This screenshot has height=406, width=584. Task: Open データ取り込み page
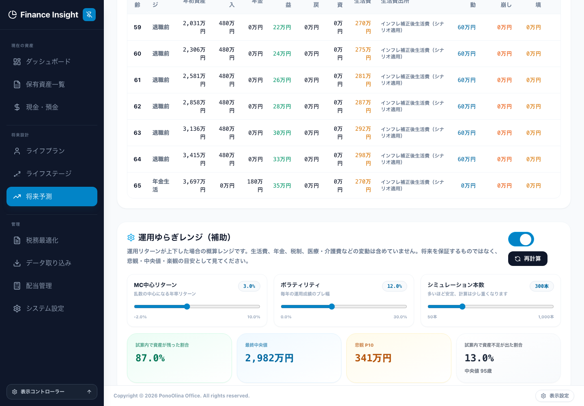tap(52, 263)
